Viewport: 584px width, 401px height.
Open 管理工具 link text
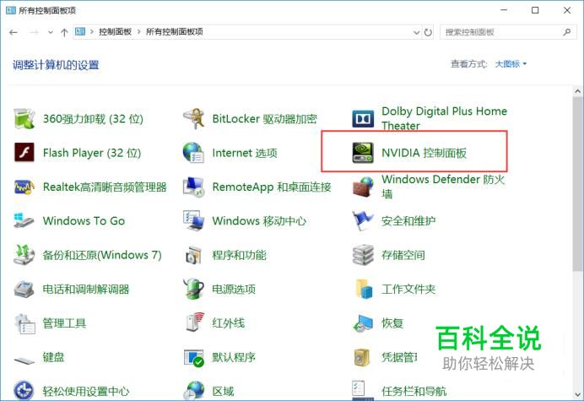click(64, 323)
